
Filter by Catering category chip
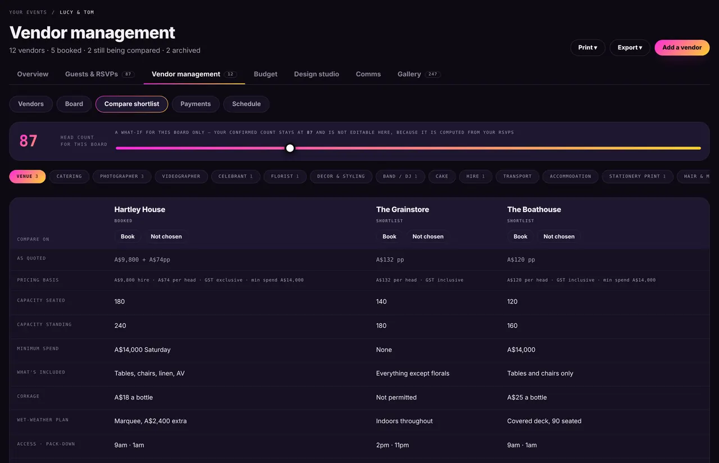(x=69, y=176)
